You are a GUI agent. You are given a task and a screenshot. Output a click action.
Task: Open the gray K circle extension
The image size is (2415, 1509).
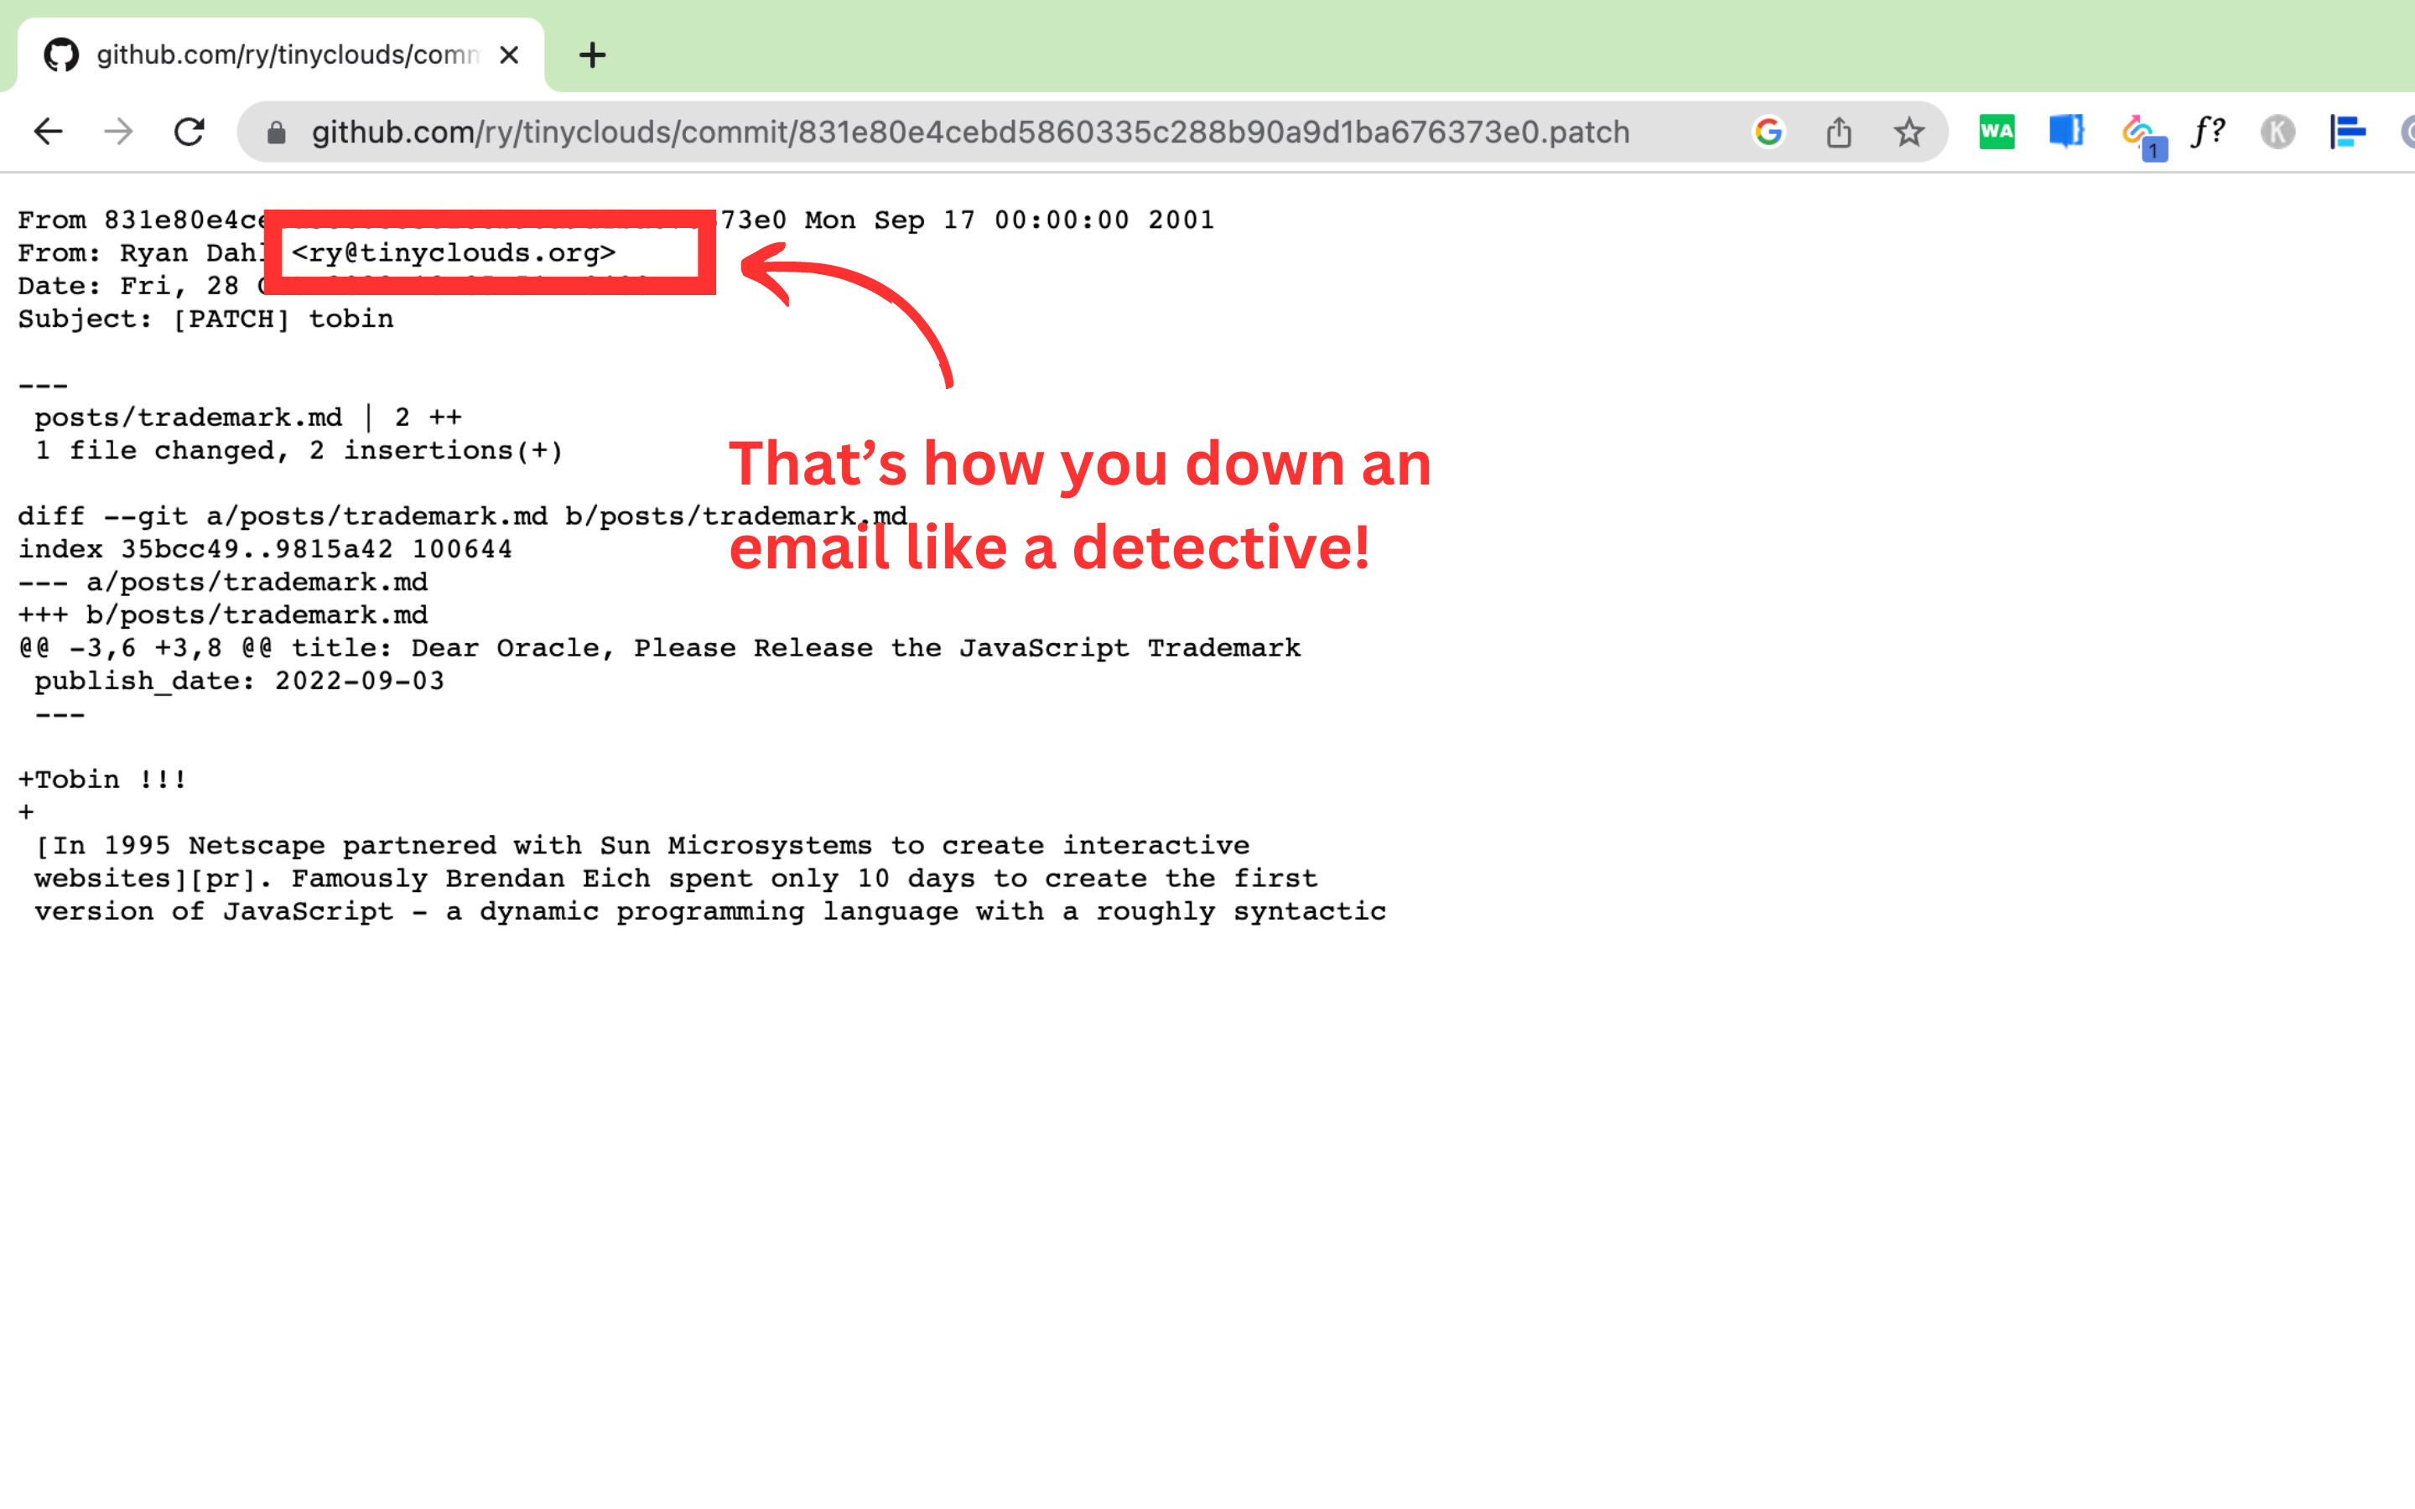click(x=2277, y=132)
